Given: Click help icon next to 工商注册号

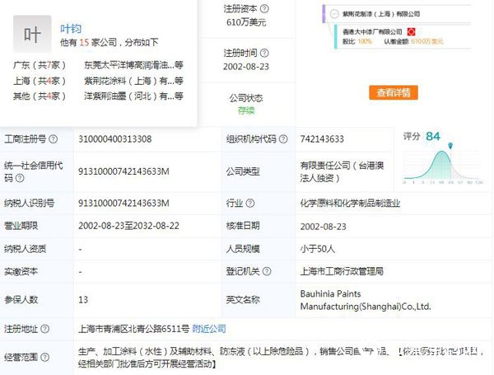Looking at the screenshot, I should click(54, 138).
